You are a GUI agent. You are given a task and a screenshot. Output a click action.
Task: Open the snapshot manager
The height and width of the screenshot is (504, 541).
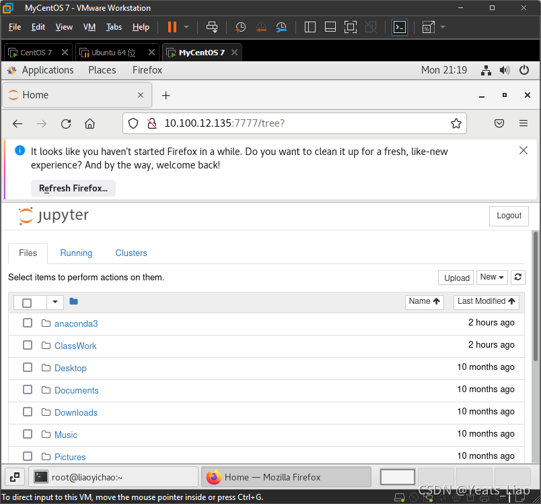coord(281,27)
